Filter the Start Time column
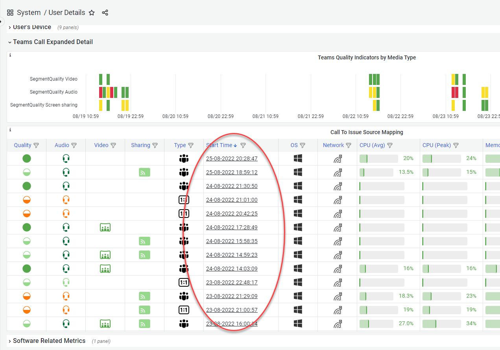The height and width of the screenshot is (350, 500). 243,146
